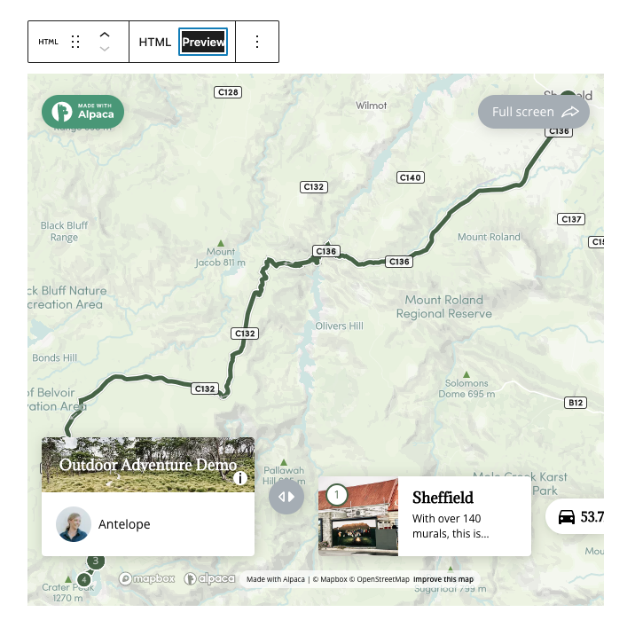
Task: Click the left-right arrows toggle button
Action: pos(286,497)
